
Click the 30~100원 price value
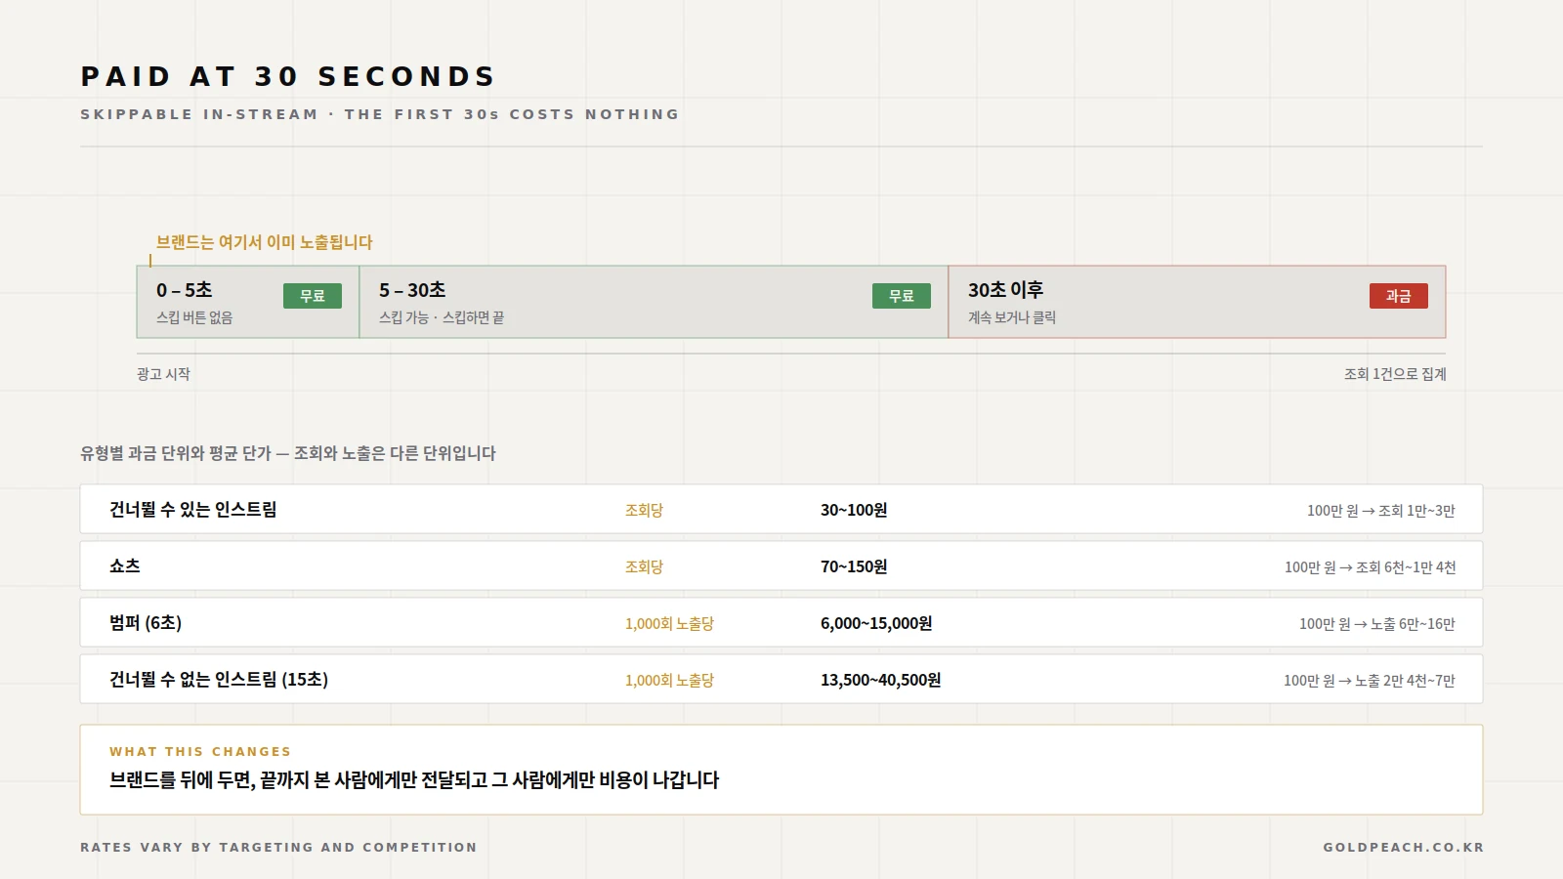pyautogui.click(x=854, y=510)
